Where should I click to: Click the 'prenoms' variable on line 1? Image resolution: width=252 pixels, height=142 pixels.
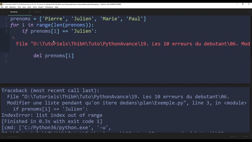[x=20, y=19]
